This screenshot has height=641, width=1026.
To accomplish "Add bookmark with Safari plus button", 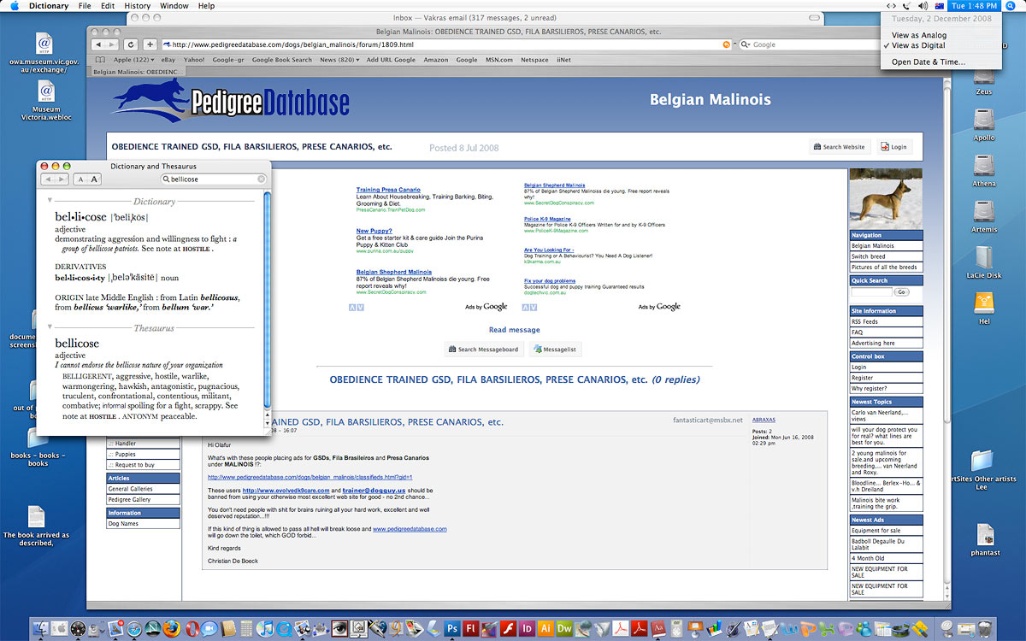I will pyautogui.click(x=150, y=44).
